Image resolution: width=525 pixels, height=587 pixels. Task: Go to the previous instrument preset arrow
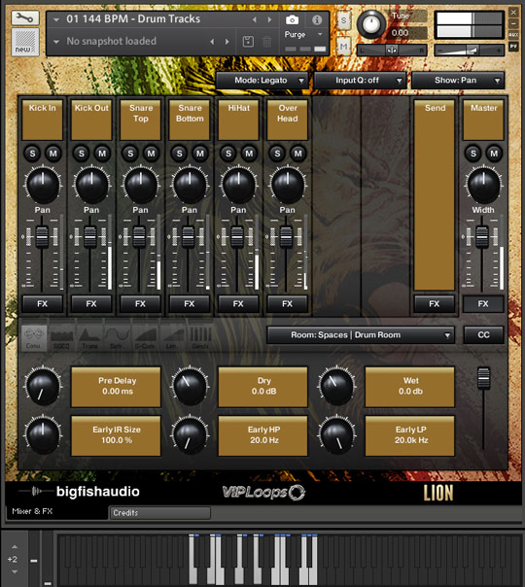point(255,19)
